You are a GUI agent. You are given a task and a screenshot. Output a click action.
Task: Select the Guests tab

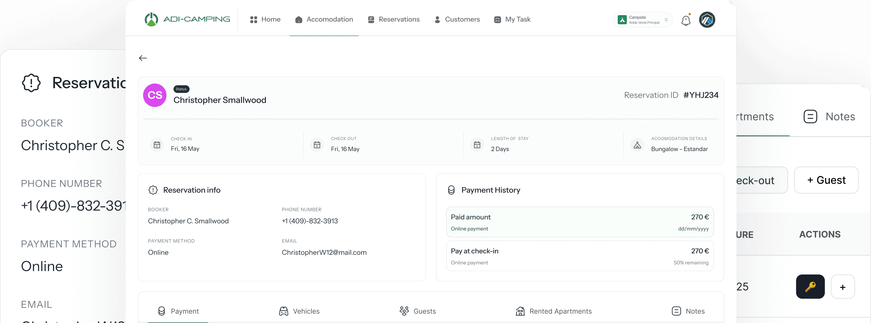click(x=417, y=311)
